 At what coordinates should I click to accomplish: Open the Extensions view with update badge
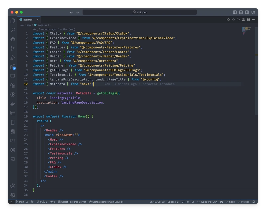(13, 67)
